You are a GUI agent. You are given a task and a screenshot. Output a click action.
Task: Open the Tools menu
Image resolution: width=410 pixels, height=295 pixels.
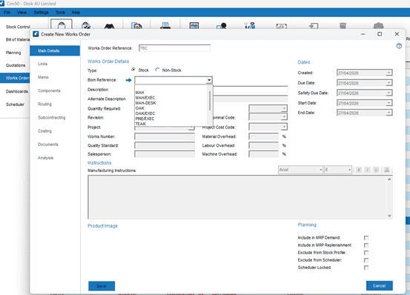tap(60, 13)
